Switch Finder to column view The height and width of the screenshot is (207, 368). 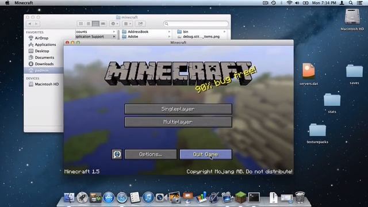click(95, 24)
